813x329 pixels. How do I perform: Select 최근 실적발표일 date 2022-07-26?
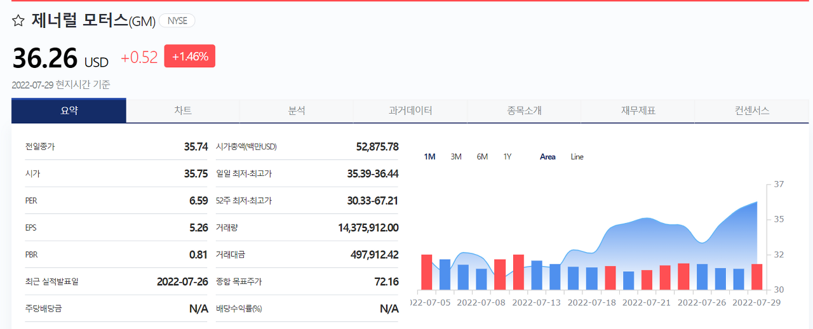(x=182, y=281)
